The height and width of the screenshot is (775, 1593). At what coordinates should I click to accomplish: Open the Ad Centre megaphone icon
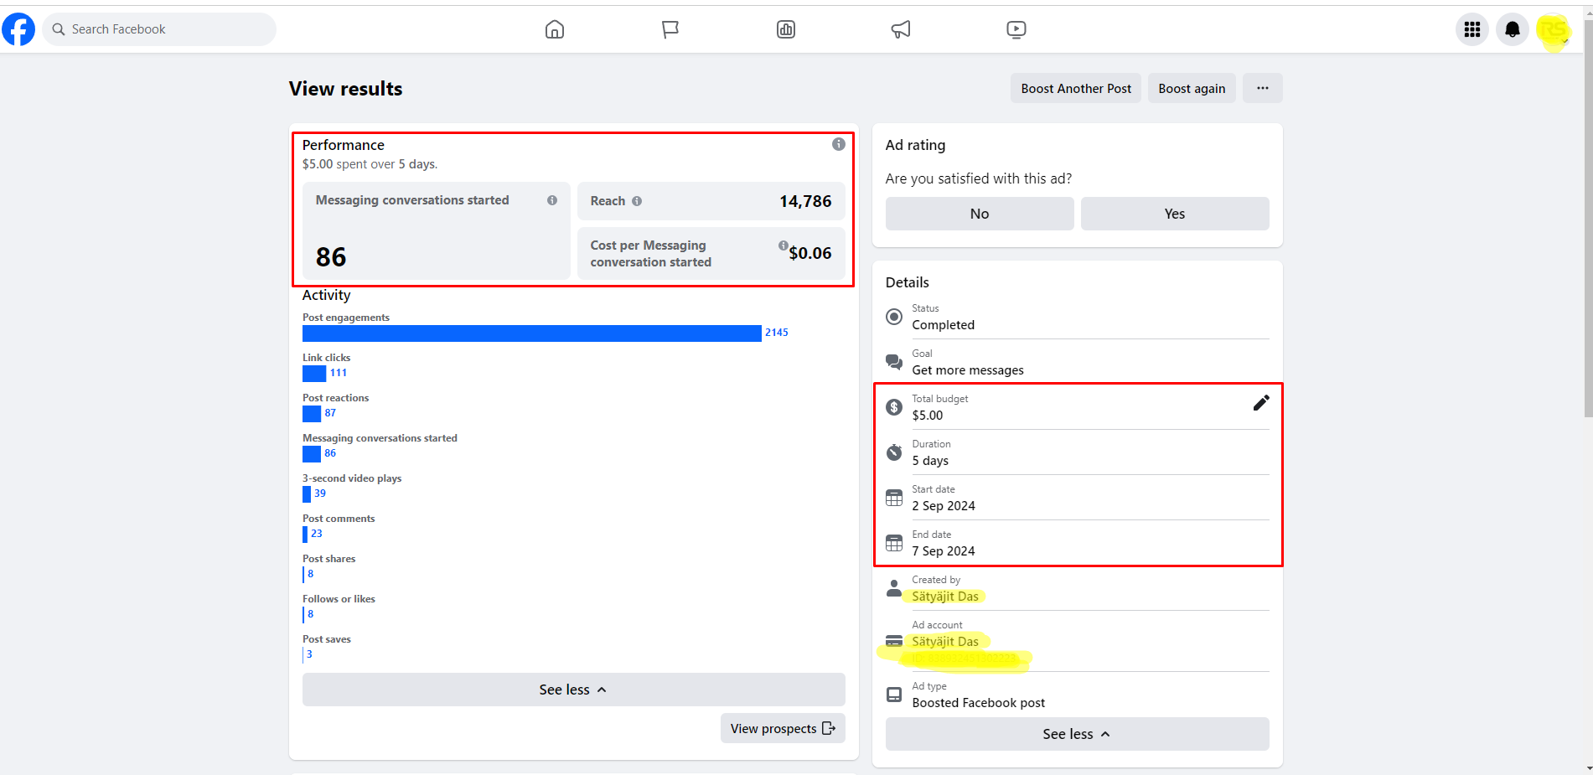click(901, 29)
